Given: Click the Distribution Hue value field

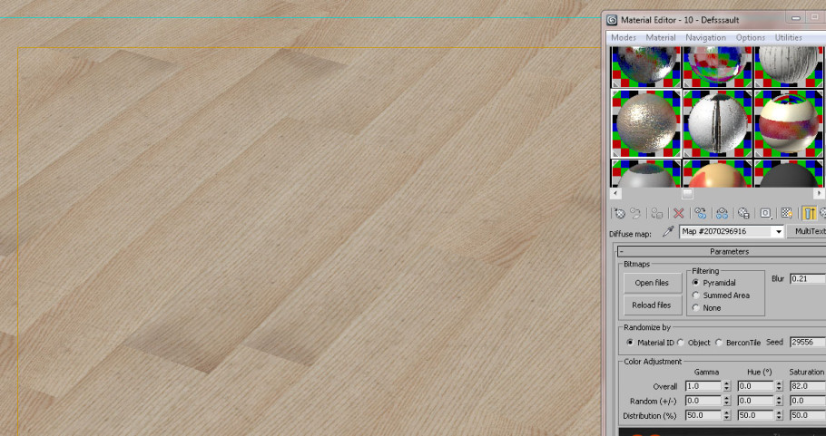Looking at the screenshot, I should point(755,415).
